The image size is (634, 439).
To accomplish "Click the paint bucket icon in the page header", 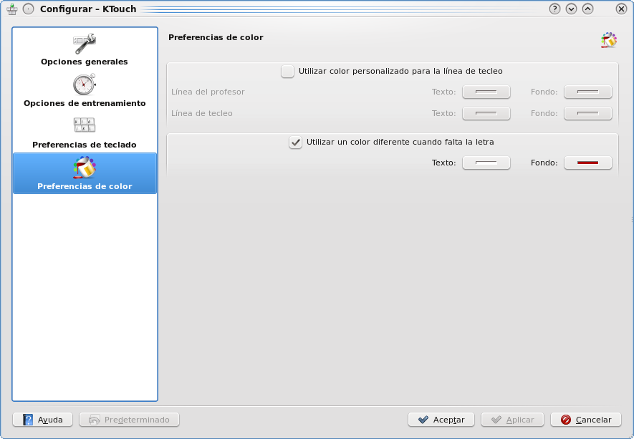I will click(x=608, y=40).
